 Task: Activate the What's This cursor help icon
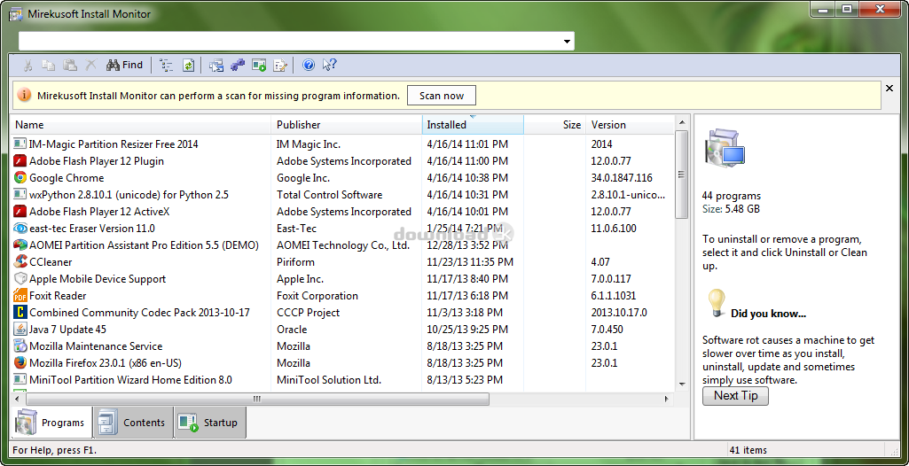point(329,66)
